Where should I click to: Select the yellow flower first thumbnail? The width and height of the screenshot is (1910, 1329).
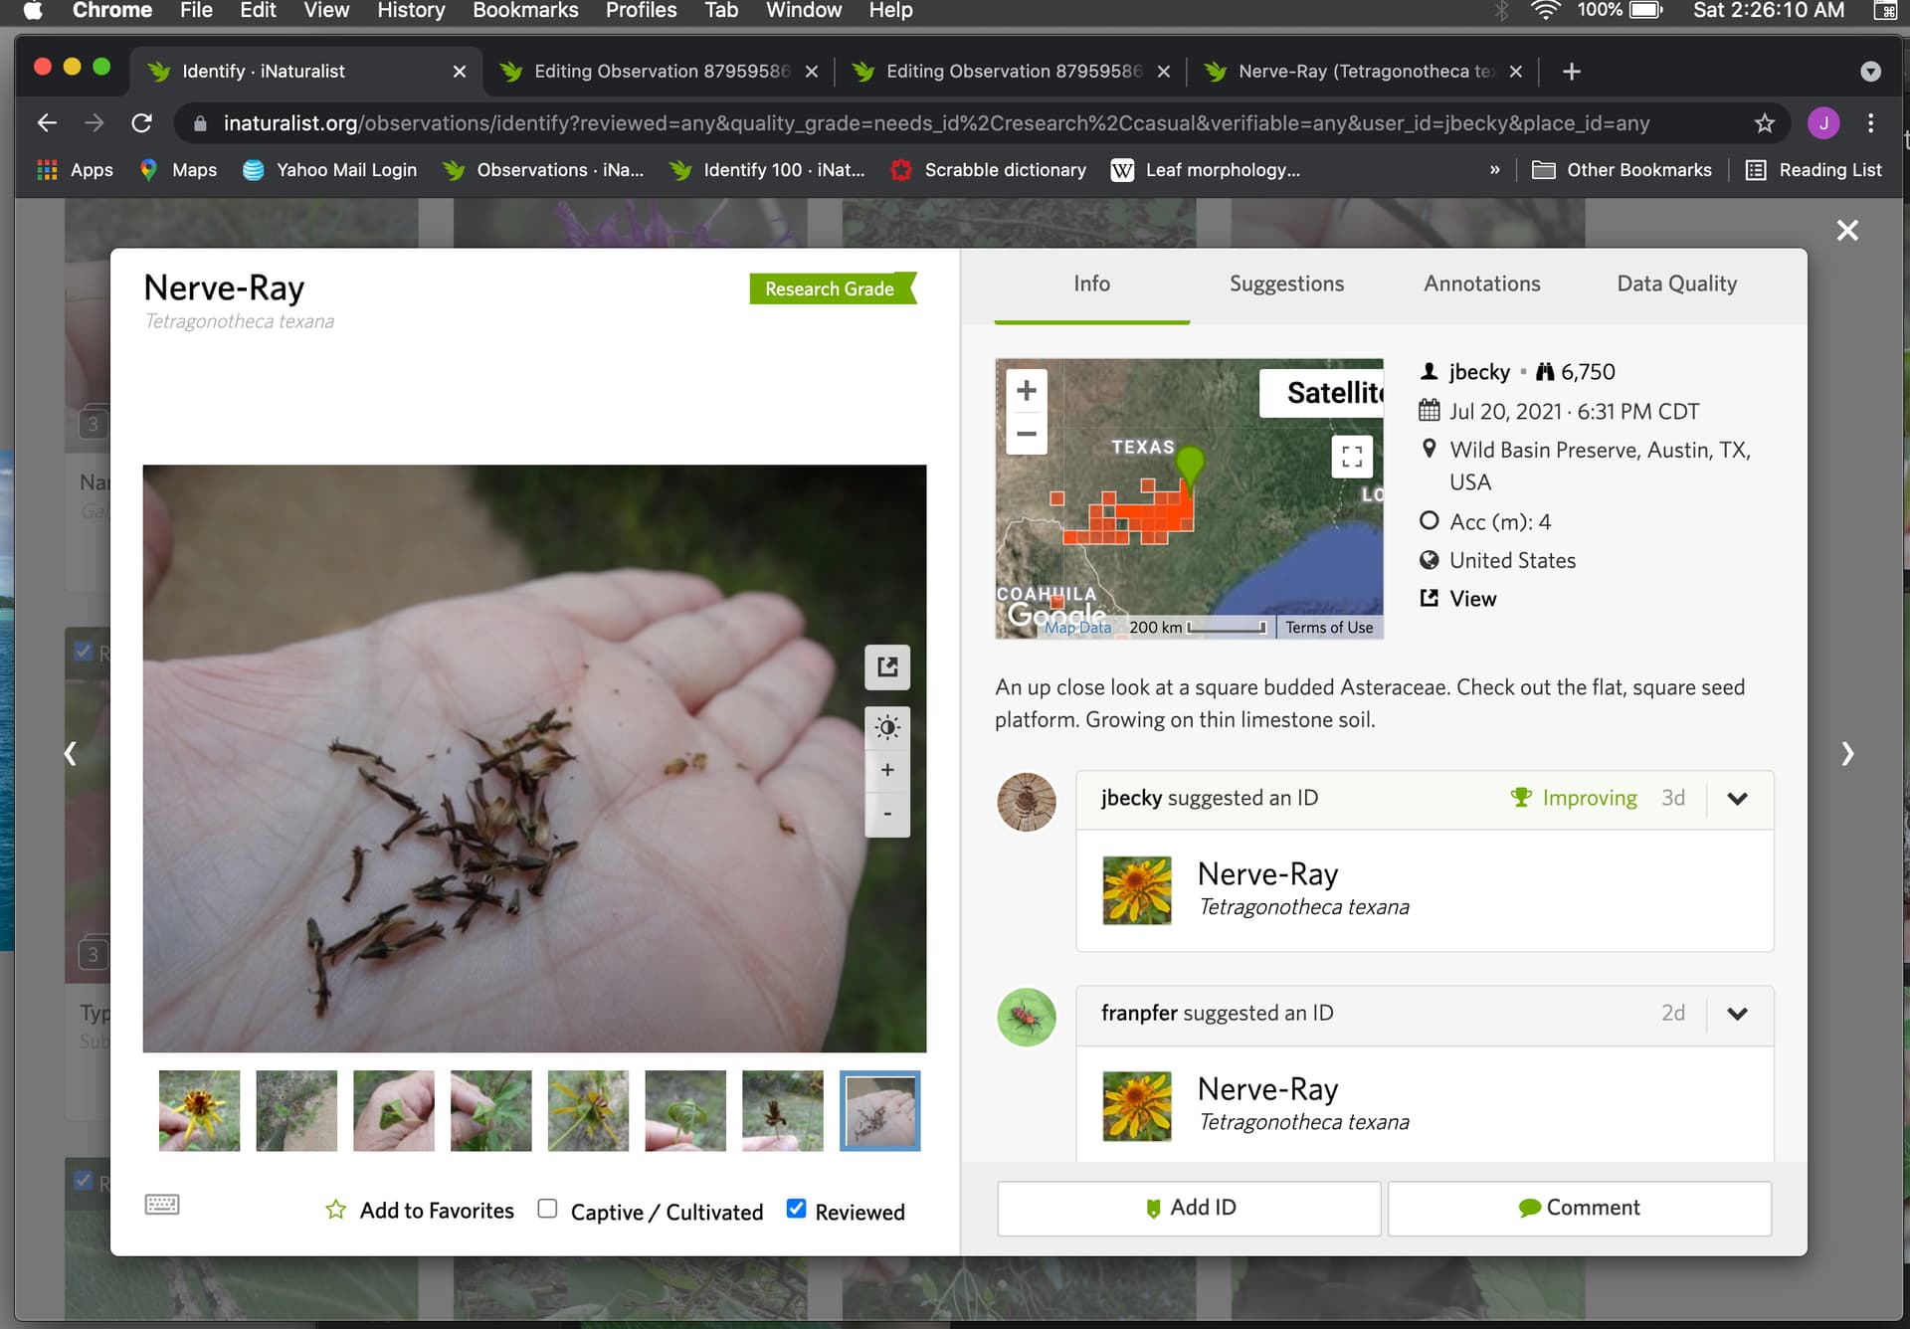coord(199,1110)
